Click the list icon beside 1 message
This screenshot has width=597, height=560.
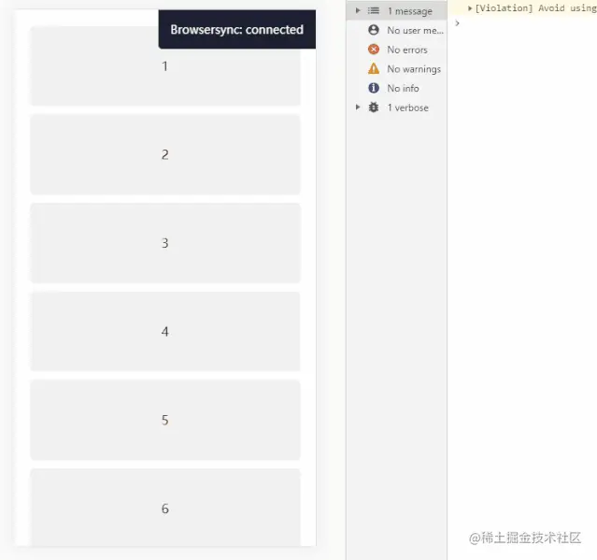pyautogui.click(x=374, y=10)
